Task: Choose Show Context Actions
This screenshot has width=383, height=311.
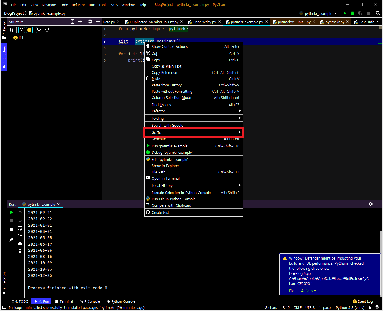Action: coord(194,46)
